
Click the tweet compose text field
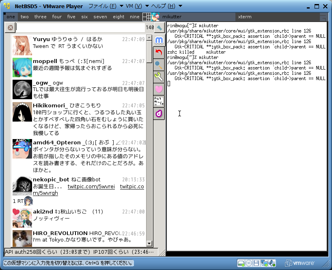point(80,28)
